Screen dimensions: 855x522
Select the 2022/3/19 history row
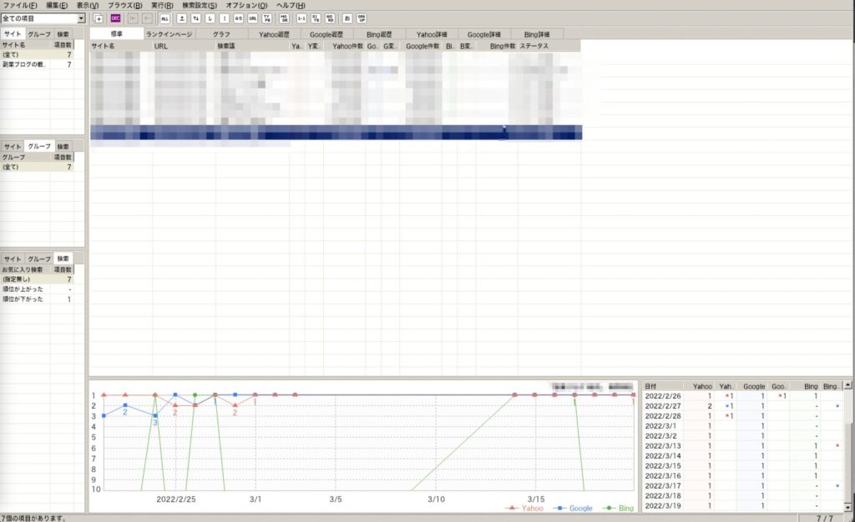click(x=742, y=505)
